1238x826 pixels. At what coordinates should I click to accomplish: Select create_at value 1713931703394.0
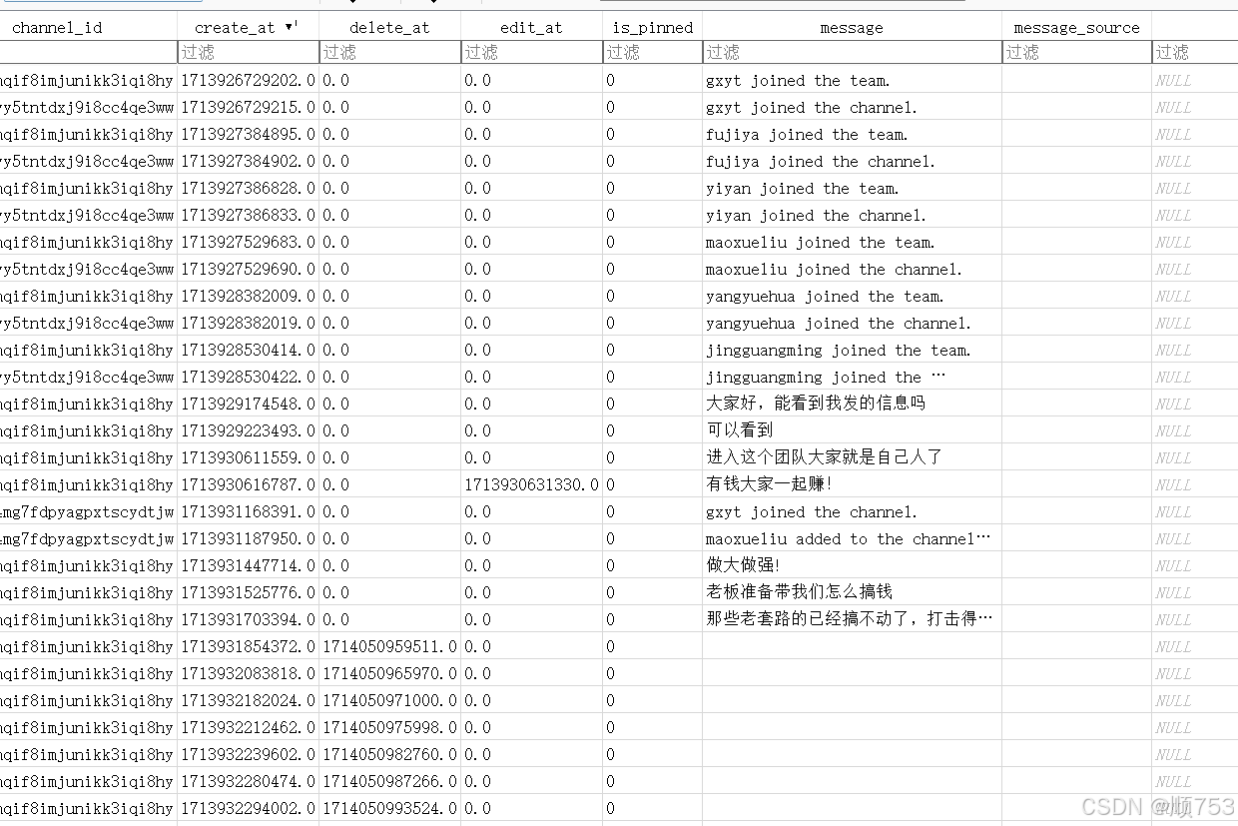(248, 619)
